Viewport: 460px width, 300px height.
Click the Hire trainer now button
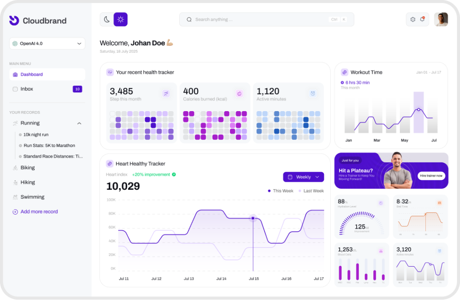431,176
